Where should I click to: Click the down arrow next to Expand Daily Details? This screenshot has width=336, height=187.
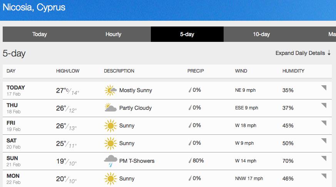point(329,53)
